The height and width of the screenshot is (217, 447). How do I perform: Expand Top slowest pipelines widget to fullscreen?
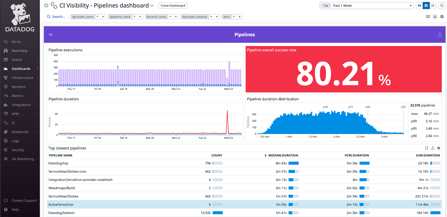click(x=427, y=148)
